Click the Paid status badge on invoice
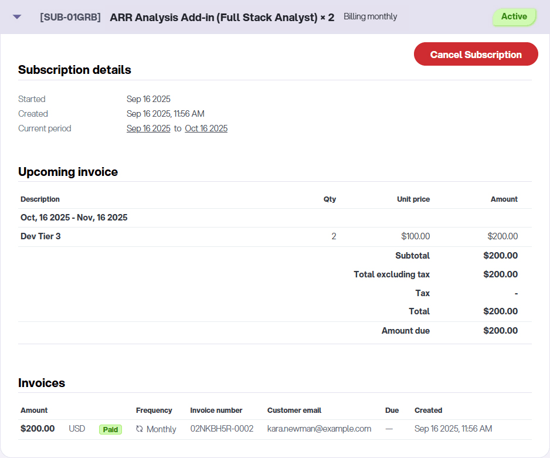 click(110, 429)
